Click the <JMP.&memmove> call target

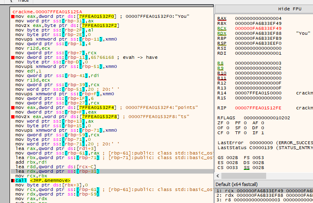pyautogui.click(x=50, y=181)
